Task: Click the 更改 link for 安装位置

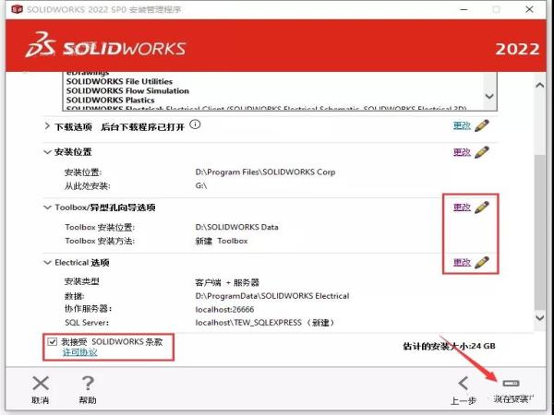Action: 462,152
